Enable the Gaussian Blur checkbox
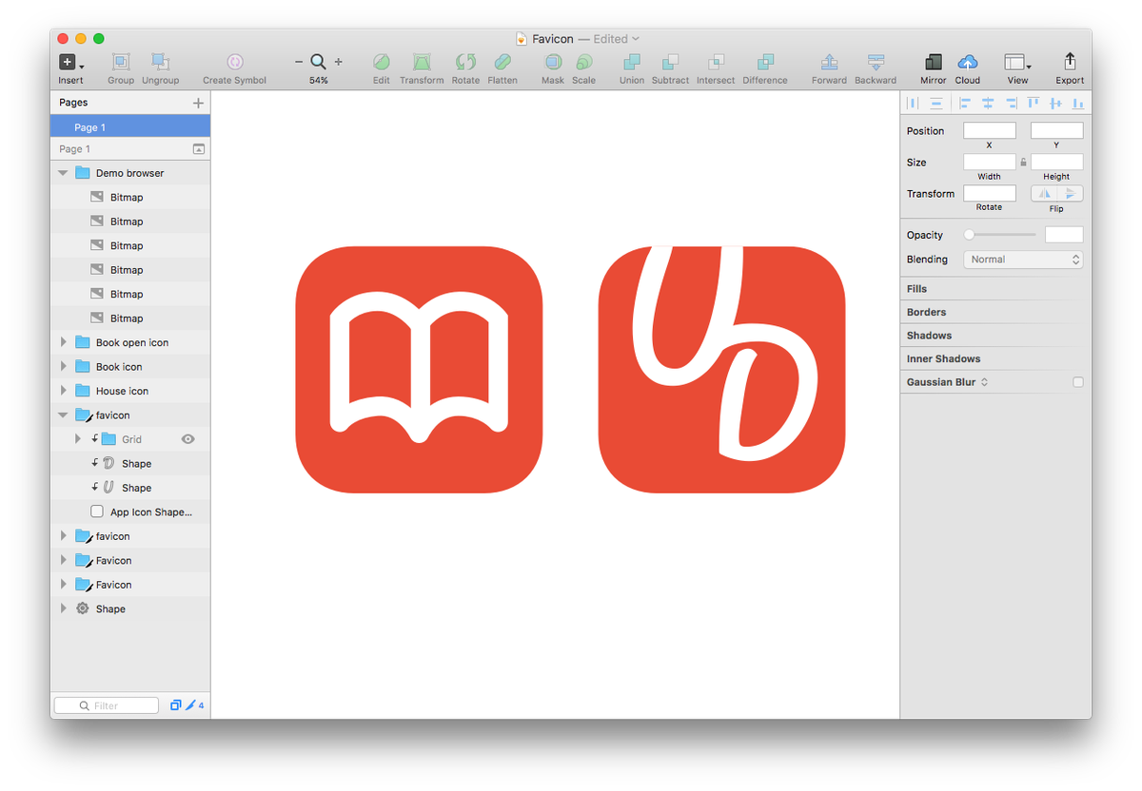 (x=1077, y=381)
